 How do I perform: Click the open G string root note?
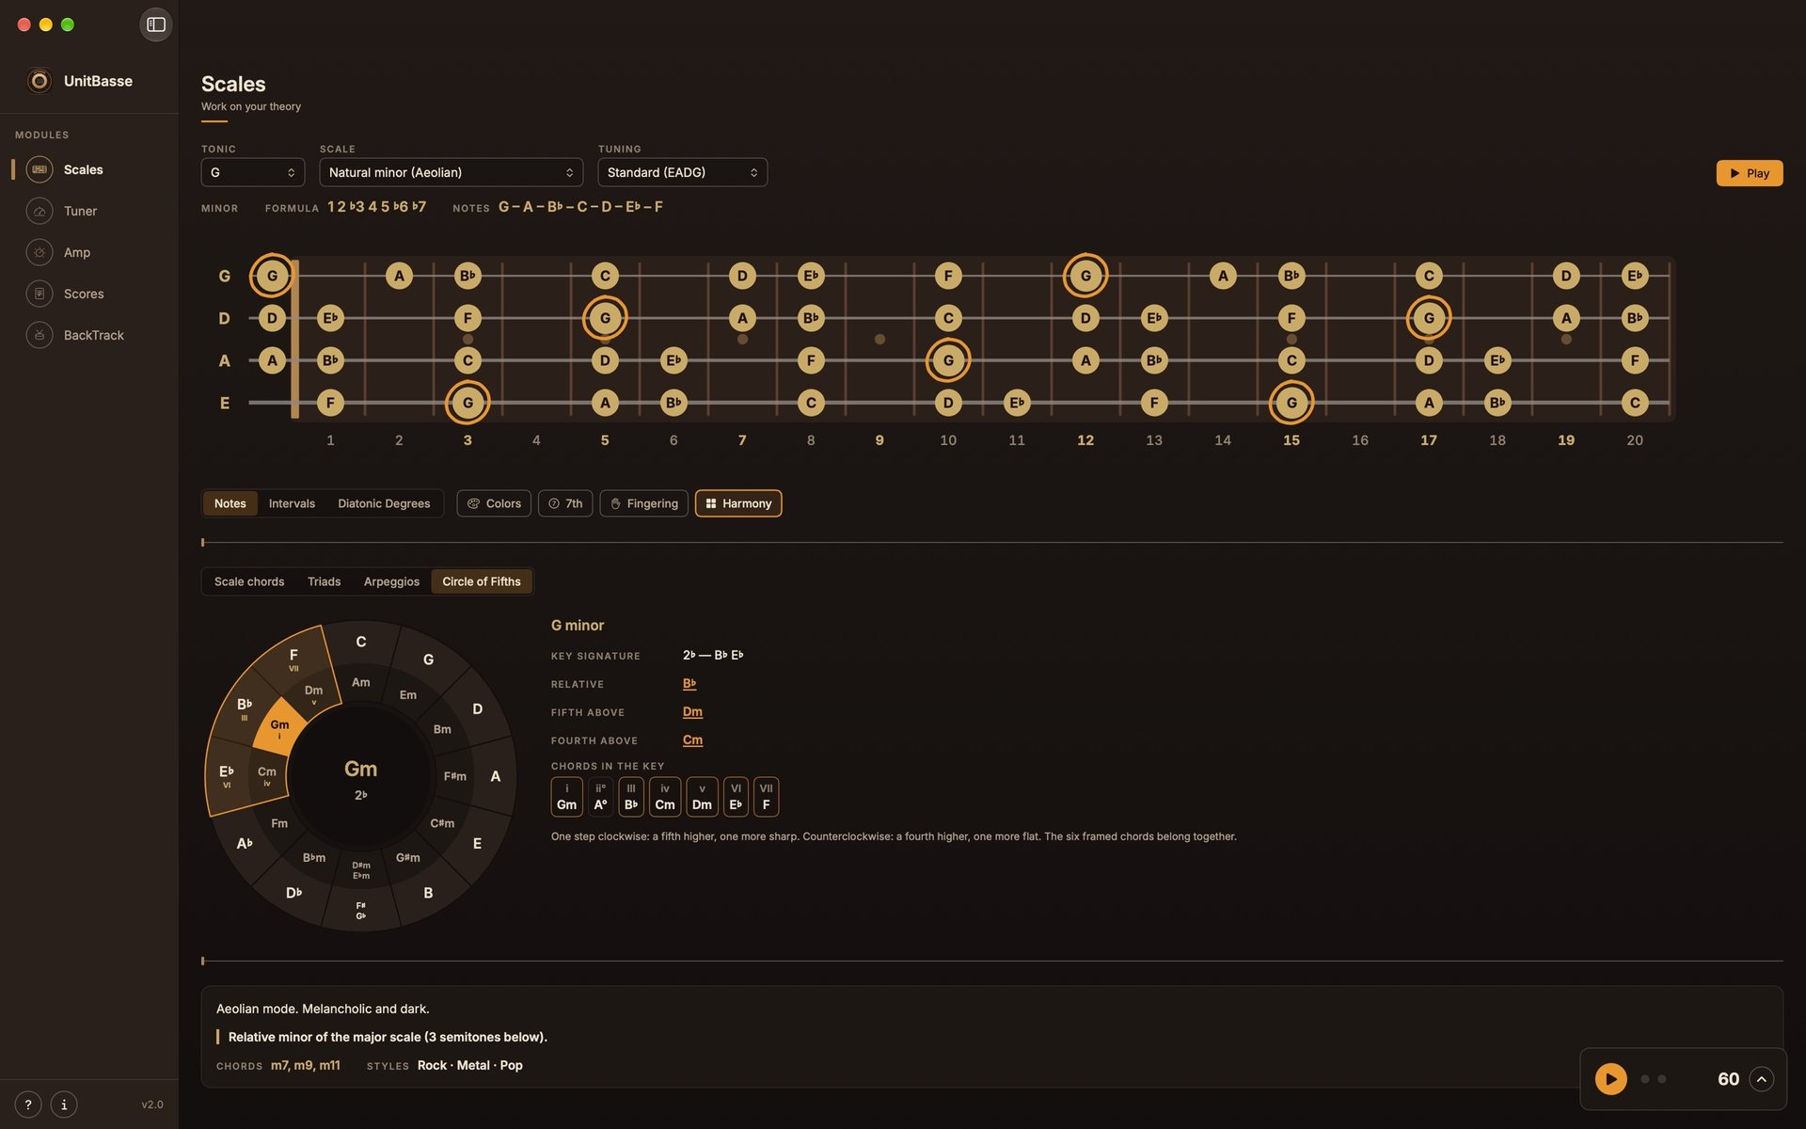click(x=272, y=276)
